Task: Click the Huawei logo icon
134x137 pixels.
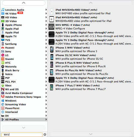Action: pyautogui.click(x=3, y=48)
